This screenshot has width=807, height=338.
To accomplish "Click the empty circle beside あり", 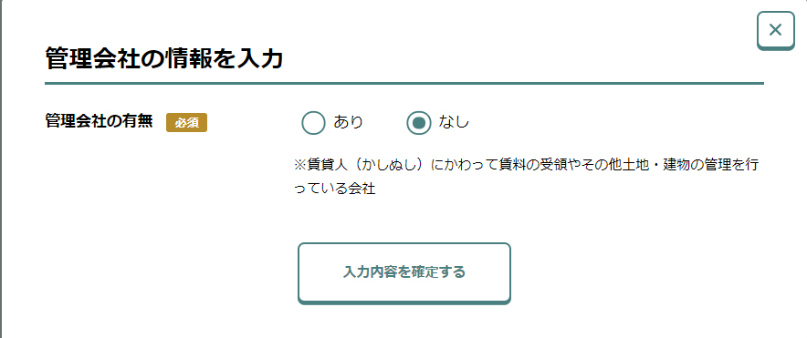I will click(313, 123).
